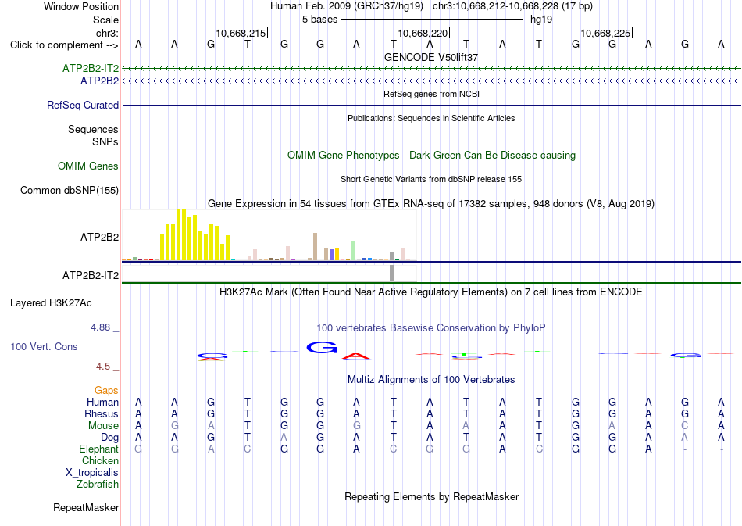Click ATP2B2-IT2 label beside expression row
Screen dimensions: 742x526
91,276
